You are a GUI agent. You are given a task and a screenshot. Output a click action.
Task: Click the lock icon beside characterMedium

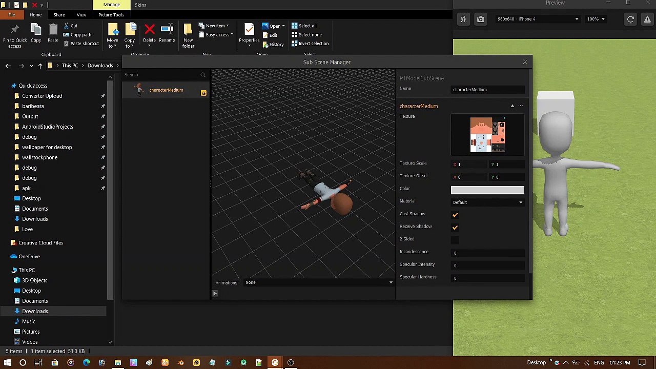(203, 93)
